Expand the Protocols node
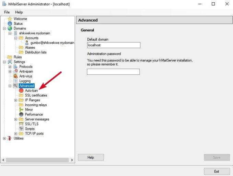This screenshot has height=176, width=233. click(x=10, y=67)
